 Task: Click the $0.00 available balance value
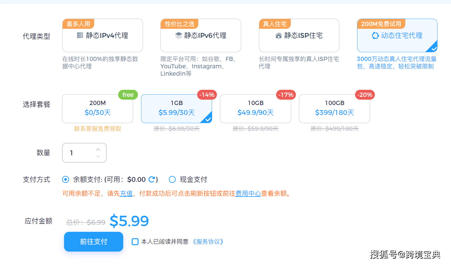[137, 180]
